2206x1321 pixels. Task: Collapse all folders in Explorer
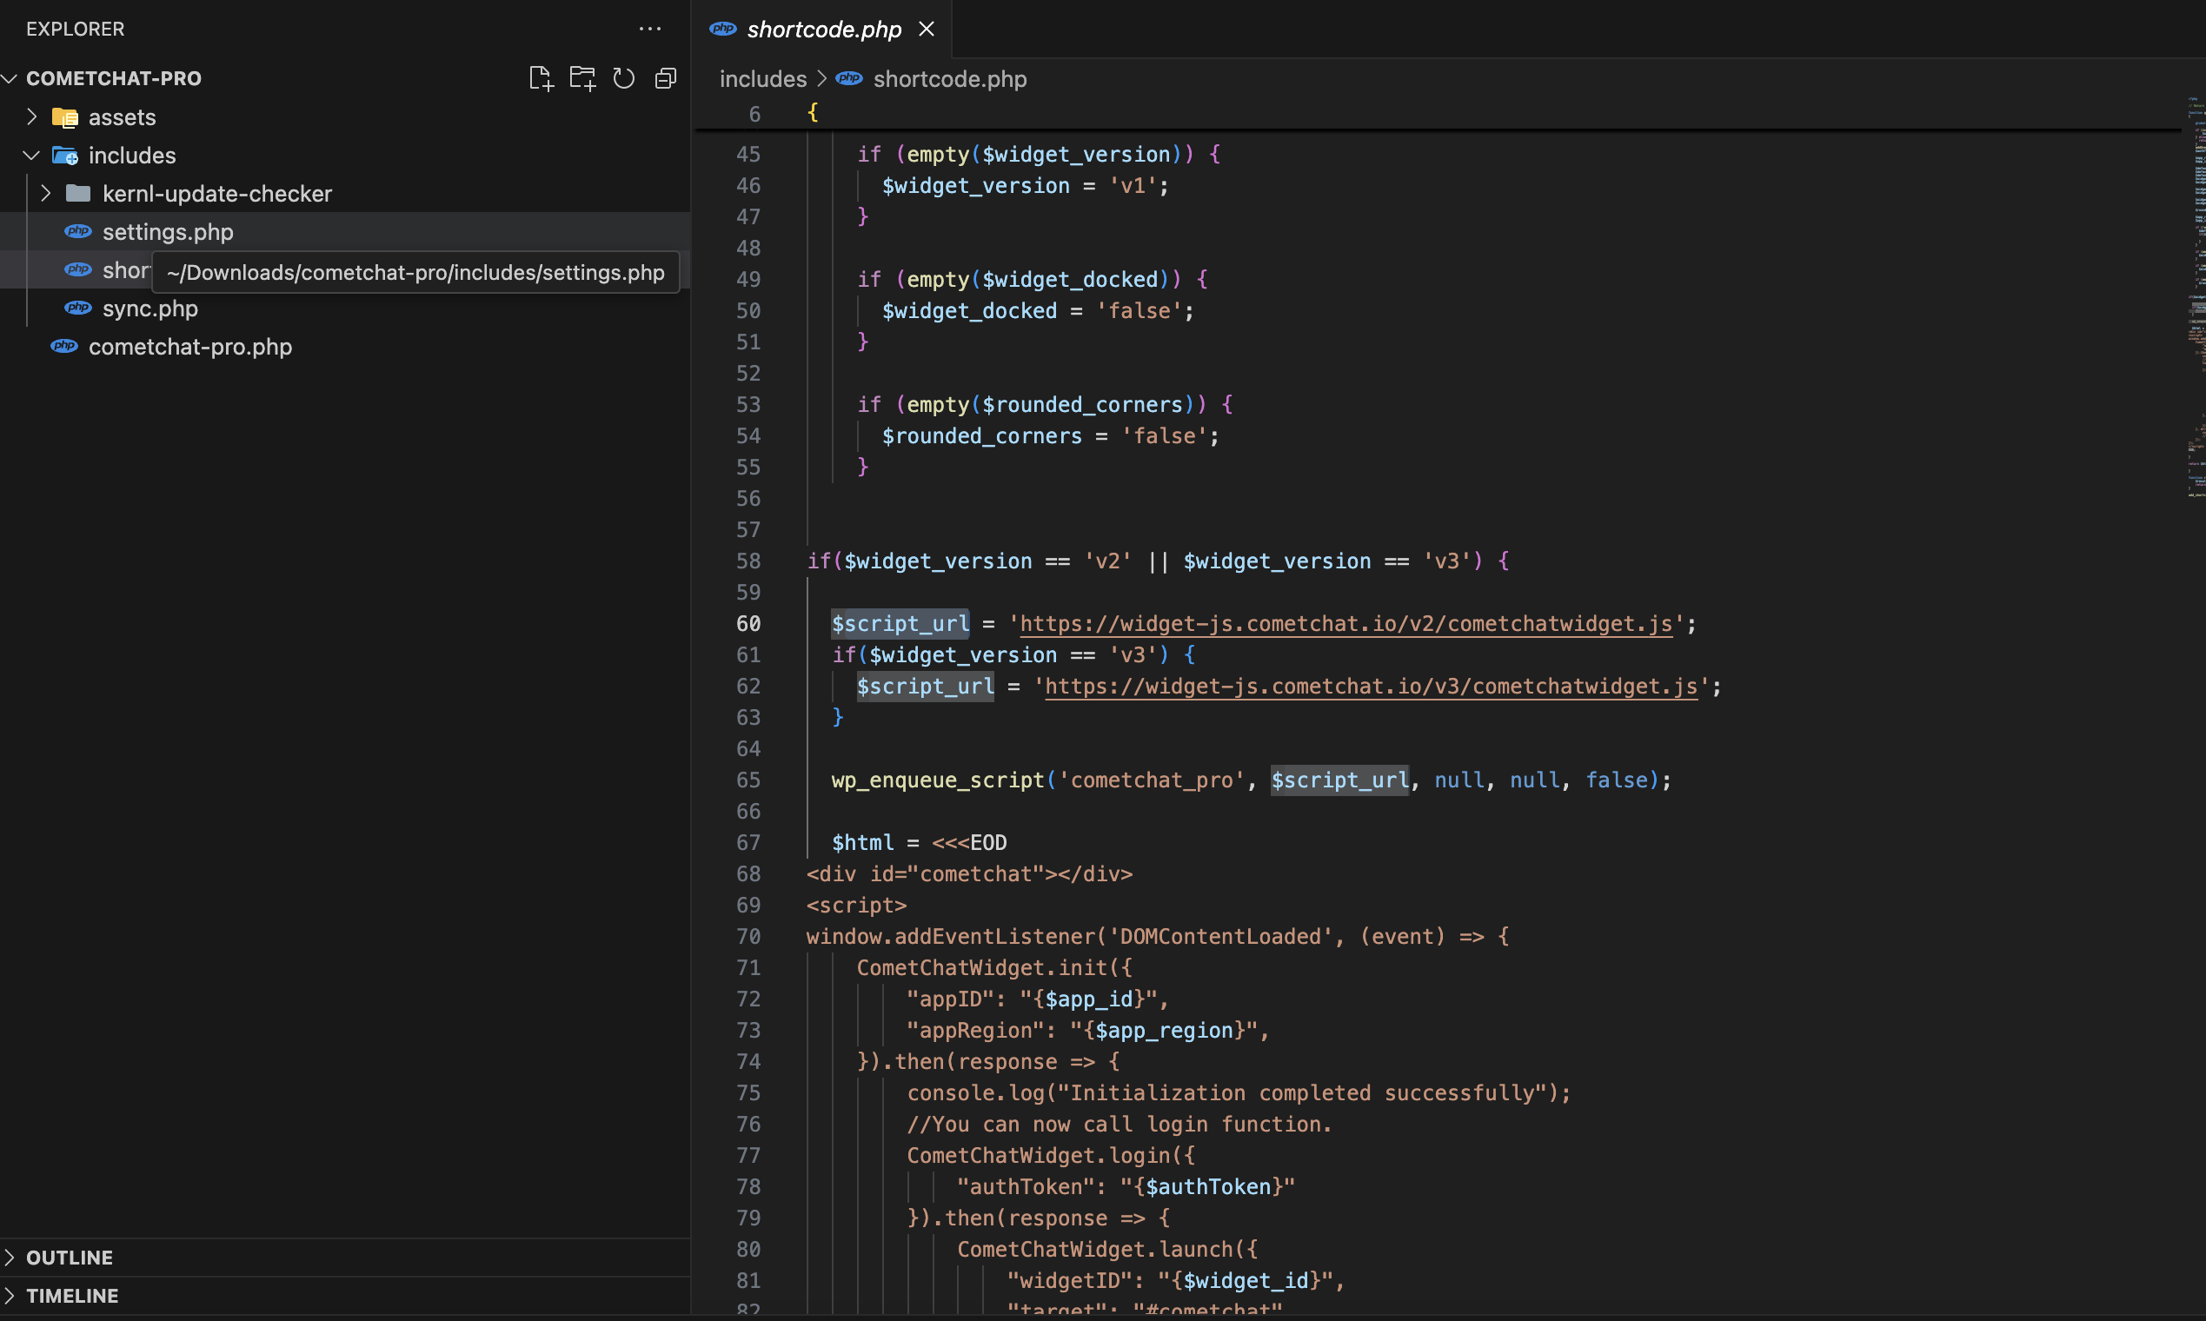click(665, 78)
